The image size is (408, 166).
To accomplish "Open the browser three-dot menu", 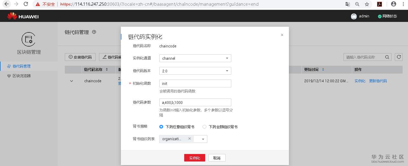I will tap(403, 4).
